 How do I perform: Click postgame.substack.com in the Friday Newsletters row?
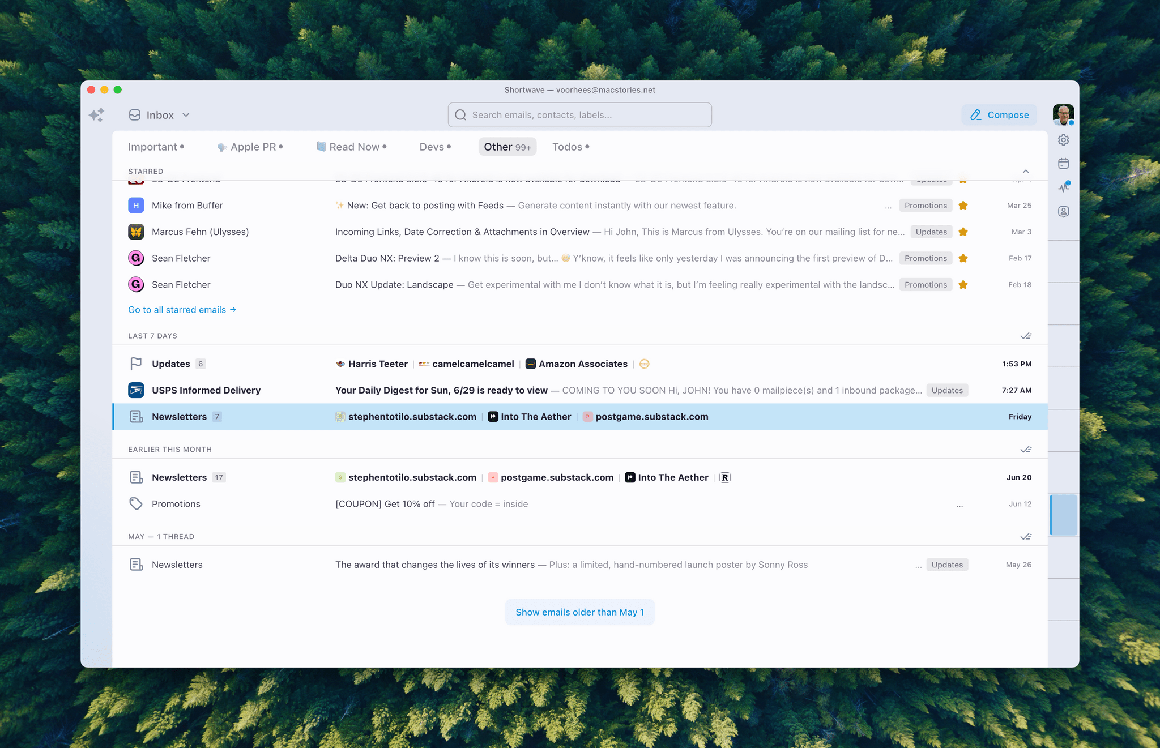(645, 417)
